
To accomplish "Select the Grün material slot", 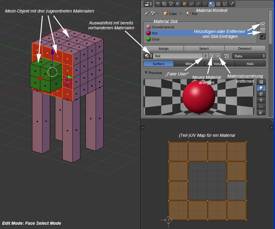I will (x=156, y=39).
